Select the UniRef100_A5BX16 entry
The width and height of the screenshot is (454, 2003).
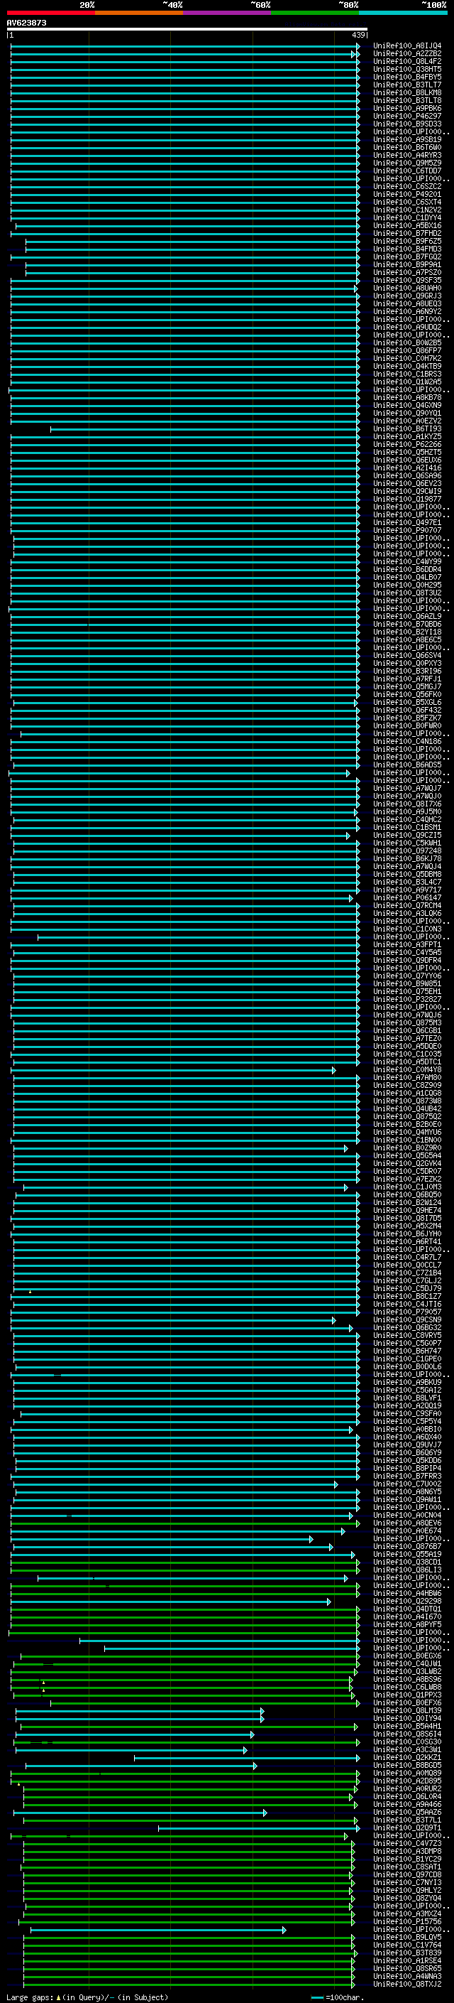[x=406, y=225]
